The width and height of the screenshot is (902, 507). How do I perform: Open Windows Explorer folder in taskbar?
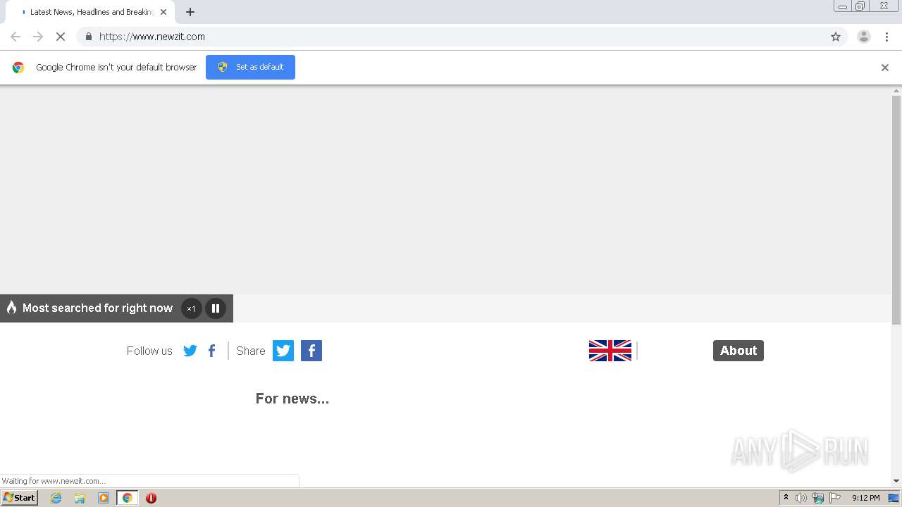click(x=80, y=498)
